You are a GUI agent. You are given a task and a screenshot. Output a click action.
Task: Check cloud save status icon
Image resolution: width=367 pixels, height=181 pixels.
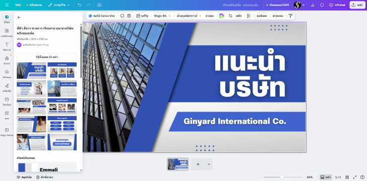[99, 5]
